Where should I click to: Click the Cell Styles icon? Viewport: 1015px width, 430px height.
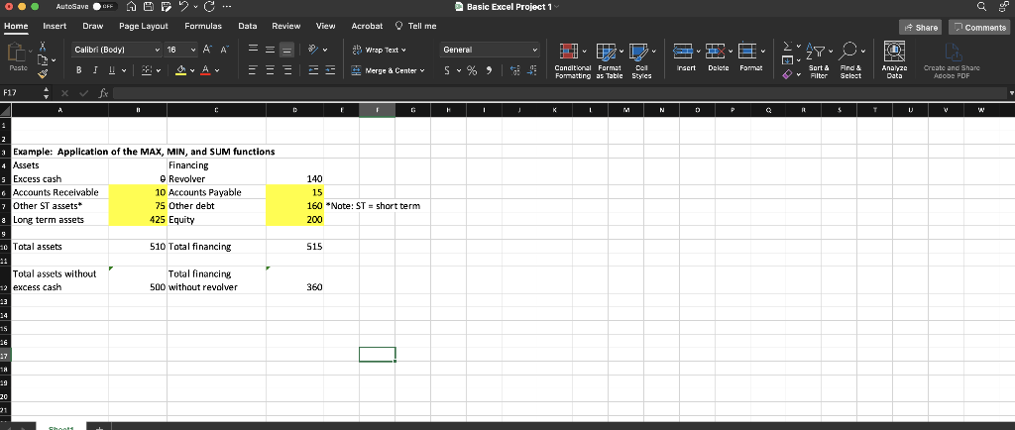point(638,51)
